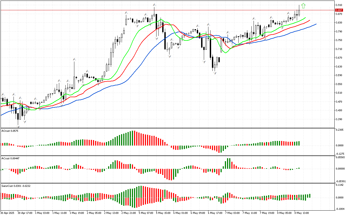This screenshot has width=346, height=216.
Task: Click the green up arrow signal icon
Action: 303,5
